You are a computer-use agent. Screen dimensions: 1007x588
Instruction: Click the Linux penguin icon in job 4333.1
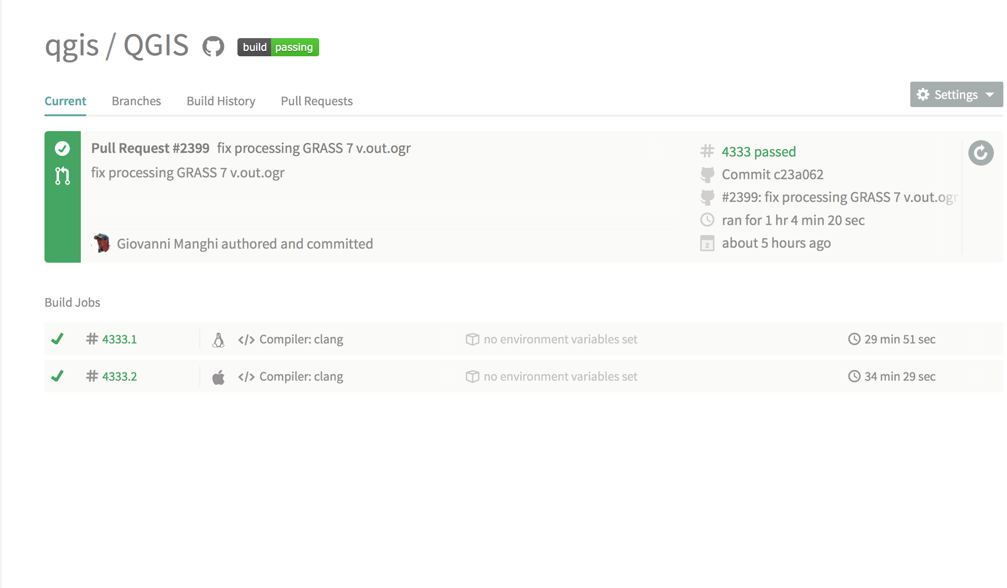tap(218, 339)
